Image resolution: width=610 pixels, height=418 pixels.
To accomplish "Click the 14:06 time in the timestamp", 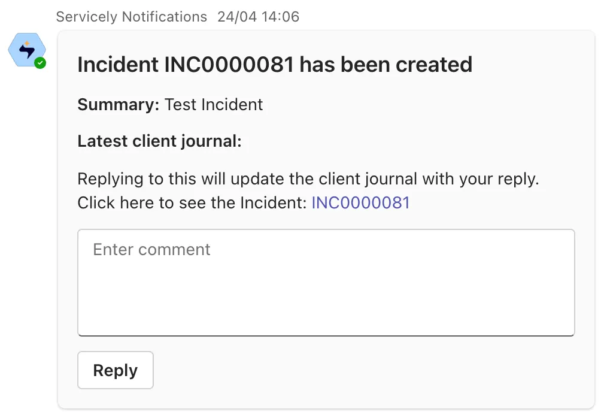I will pos(281,17).
